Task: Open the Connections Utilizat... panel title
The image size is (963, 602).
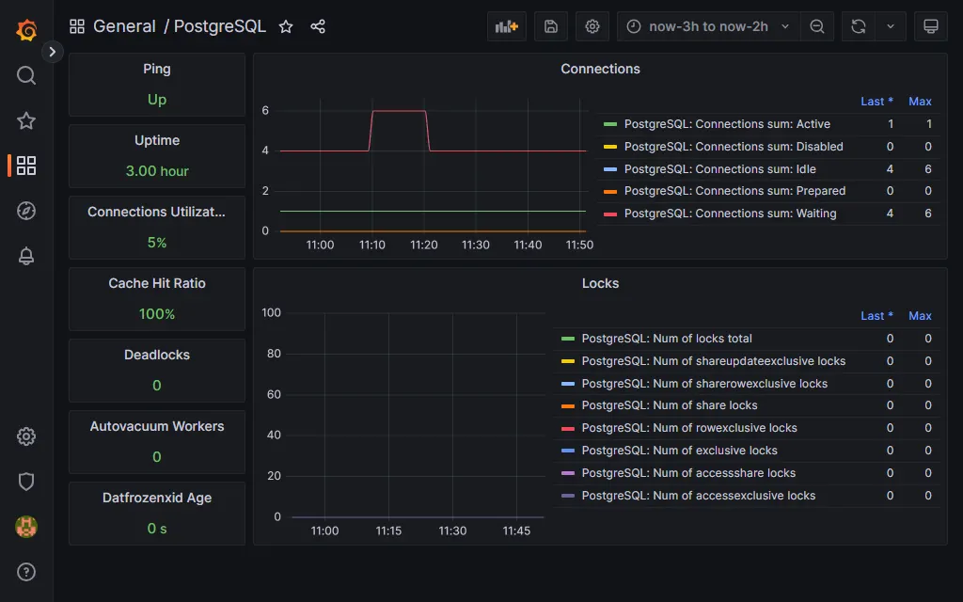Action: click(x=157, y=212)
